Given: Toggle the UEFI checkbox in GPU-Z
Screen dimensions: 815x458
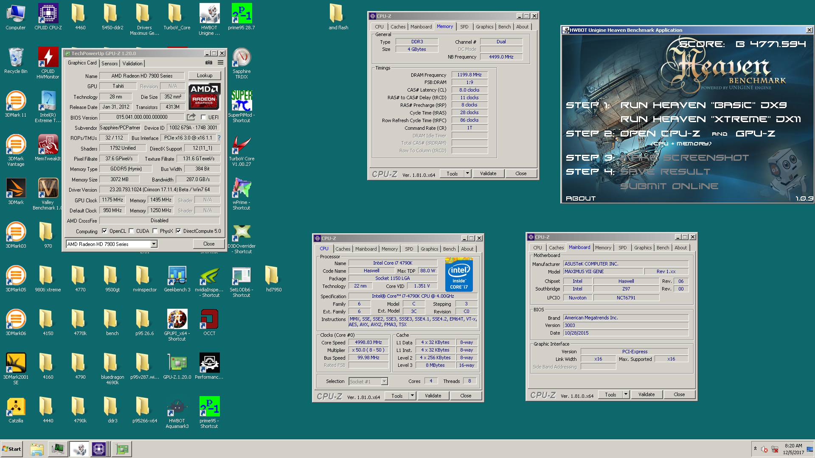Looking at the screenshot, I should pyautogui.click(x=203, y=117).
